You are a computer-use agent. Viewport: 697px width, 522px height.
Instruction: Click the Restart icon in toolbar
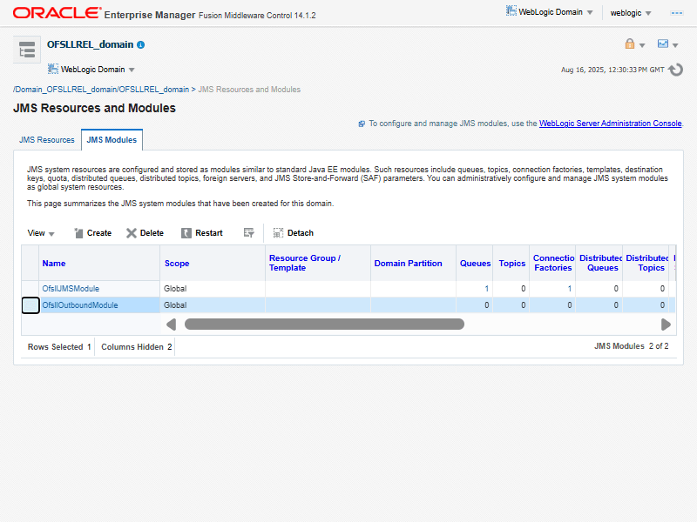coord(186,233)
